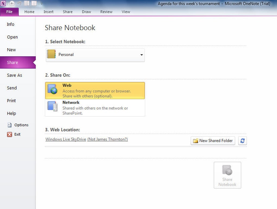The height and width of the screenshot is (209, 277).
Task: Choose the Network share option
Action: (95, 108)
